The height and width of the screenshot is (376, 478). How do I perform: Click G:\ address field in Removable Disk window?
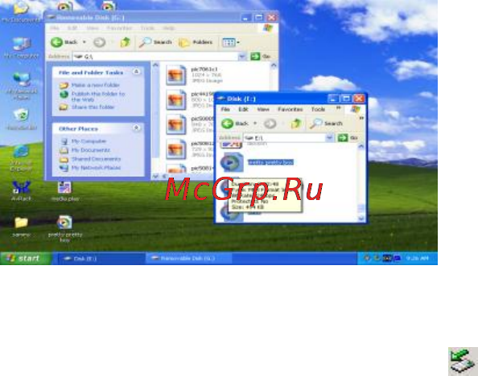click(155, 56)
